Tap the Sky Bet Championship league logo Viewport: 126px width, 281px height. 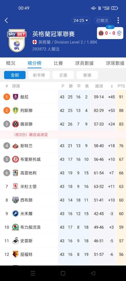coord(17,40)
